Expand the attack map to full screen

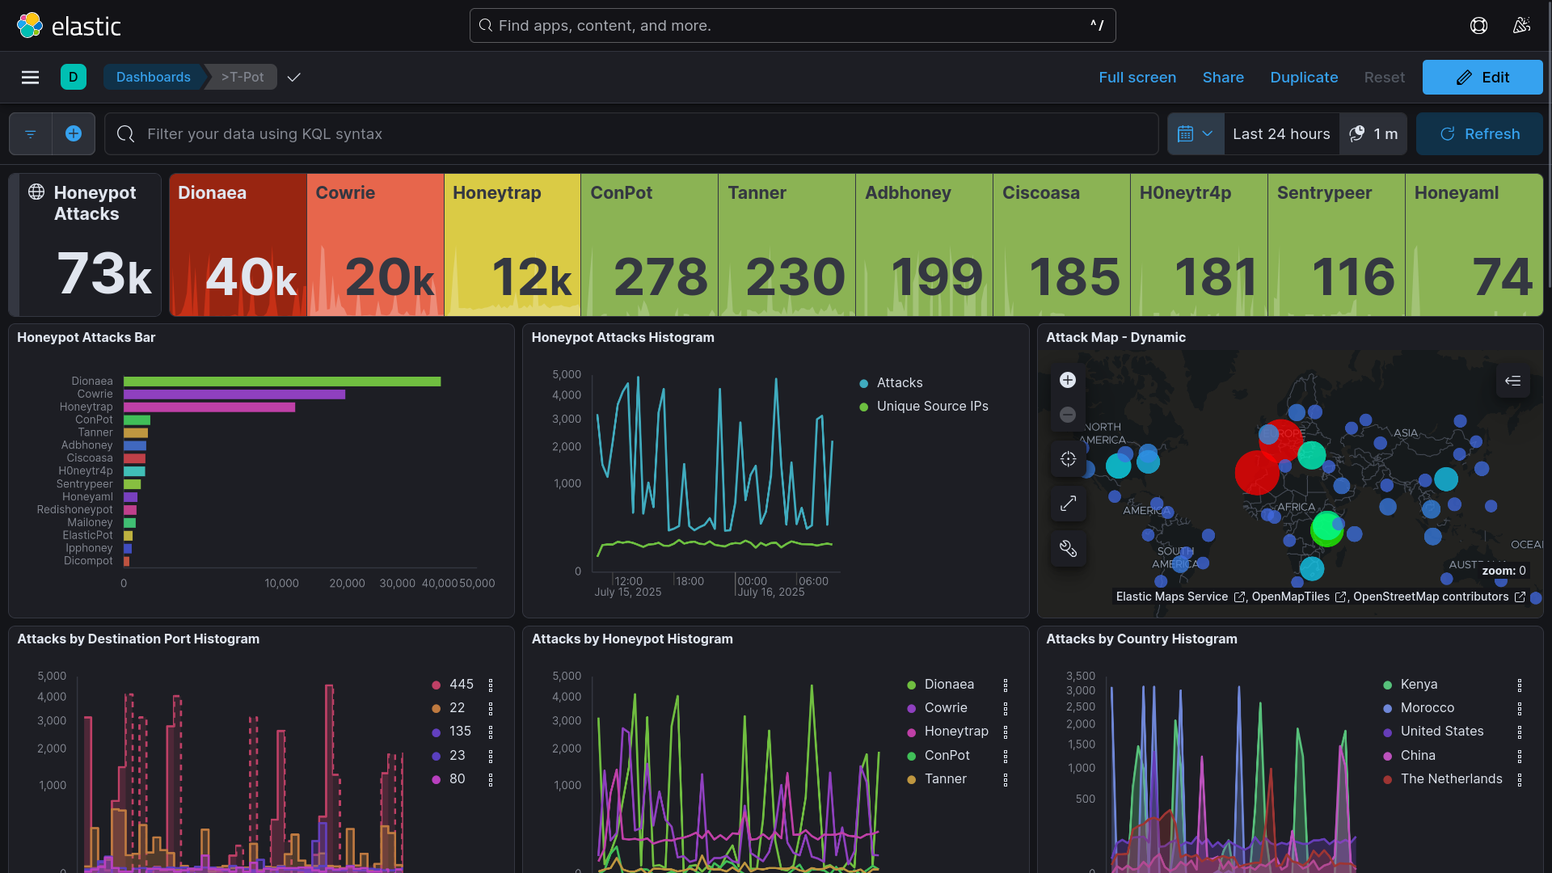[1068, 504]
